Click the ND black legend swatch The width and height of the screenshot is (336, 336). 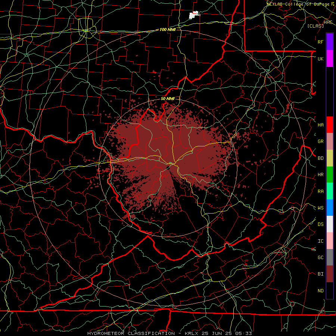330,290
